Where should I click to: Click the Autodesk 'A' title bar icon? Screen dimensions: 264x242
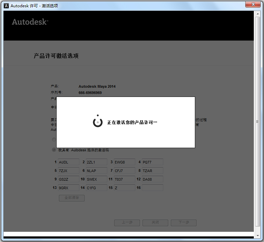pyautogui.click(x=6, y=6)
